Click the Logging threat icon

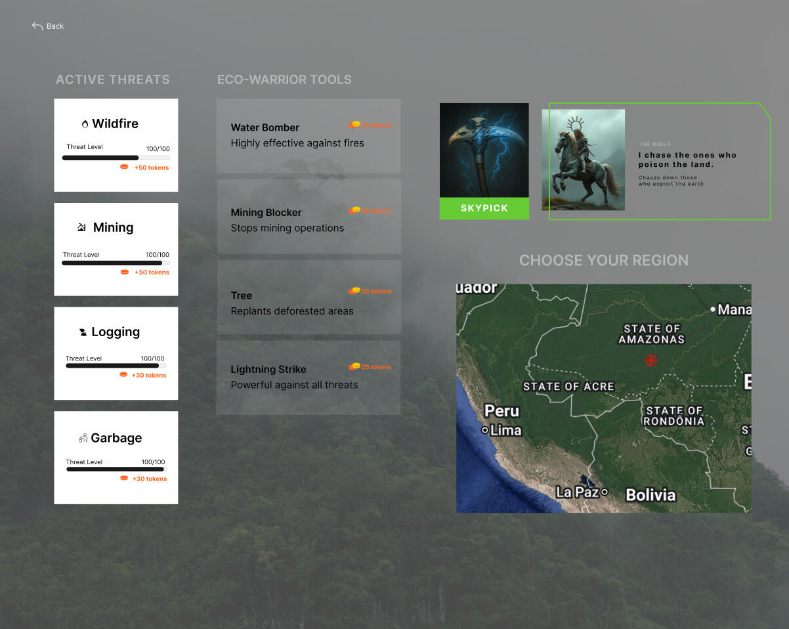(83, 332)
